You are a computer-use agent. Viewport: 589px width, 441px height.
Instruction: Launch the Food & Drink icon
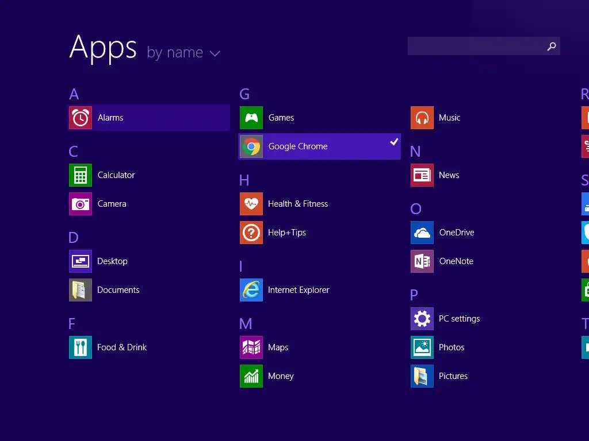(81, 347)
